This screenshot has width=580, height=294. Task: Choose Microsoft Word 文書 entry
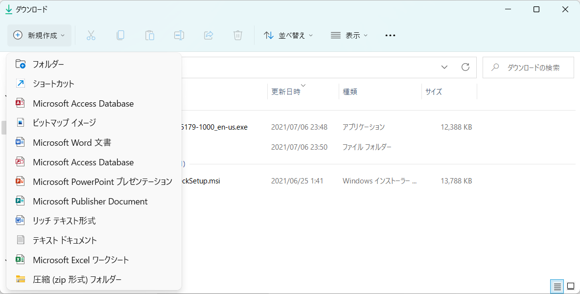pyautogui.click(x=94, y=142)
